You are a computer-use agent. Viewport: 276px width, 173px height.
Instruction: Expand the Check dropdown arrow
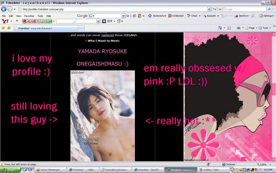[x=200, y=16]
